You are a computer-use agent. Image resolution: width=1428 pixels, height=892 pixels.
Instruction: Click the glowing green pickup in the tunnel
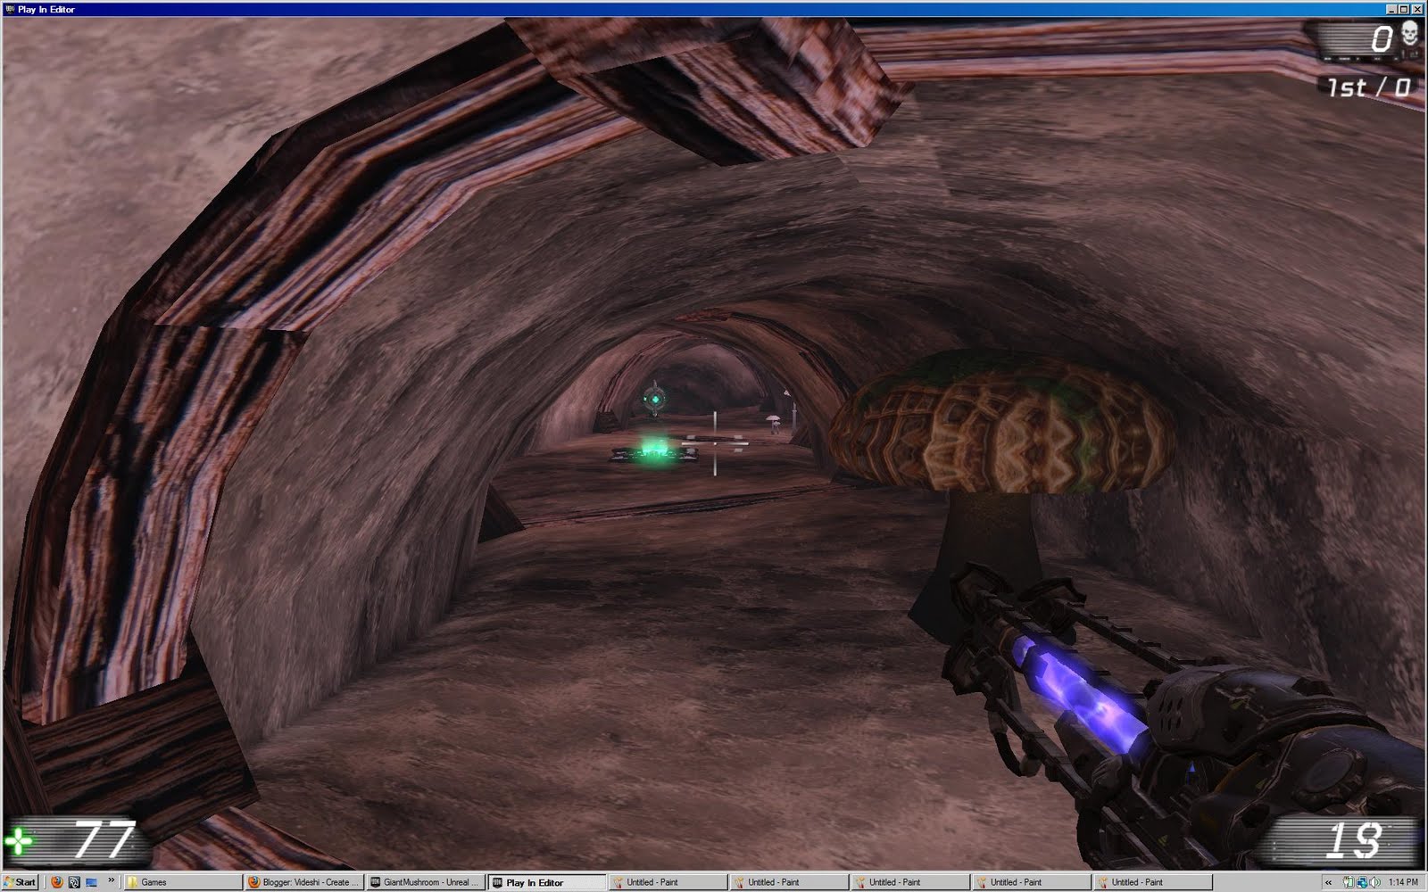pyautogui.click(x=654, y=450)
